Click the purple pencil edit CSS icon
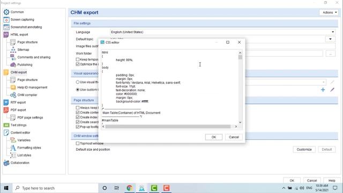 point(332,90)
